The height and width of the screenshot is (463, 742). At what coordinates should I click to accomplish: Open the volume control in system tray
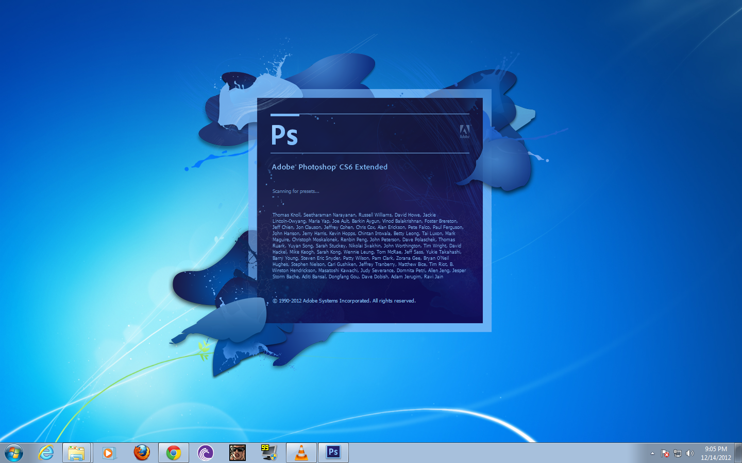[690, 453]
